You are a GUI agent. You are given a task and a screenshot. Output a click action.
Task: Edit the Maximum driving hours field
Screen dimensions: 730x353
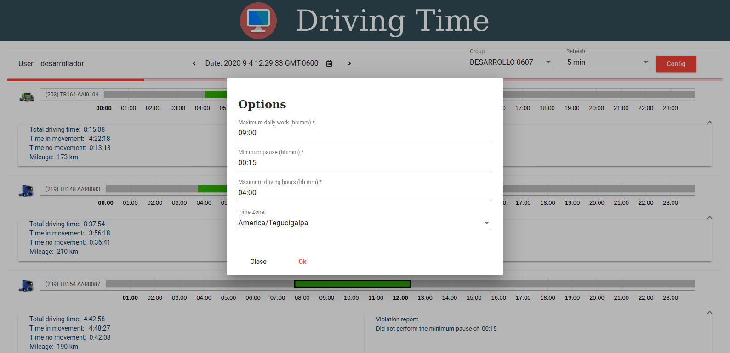[364, 193]
